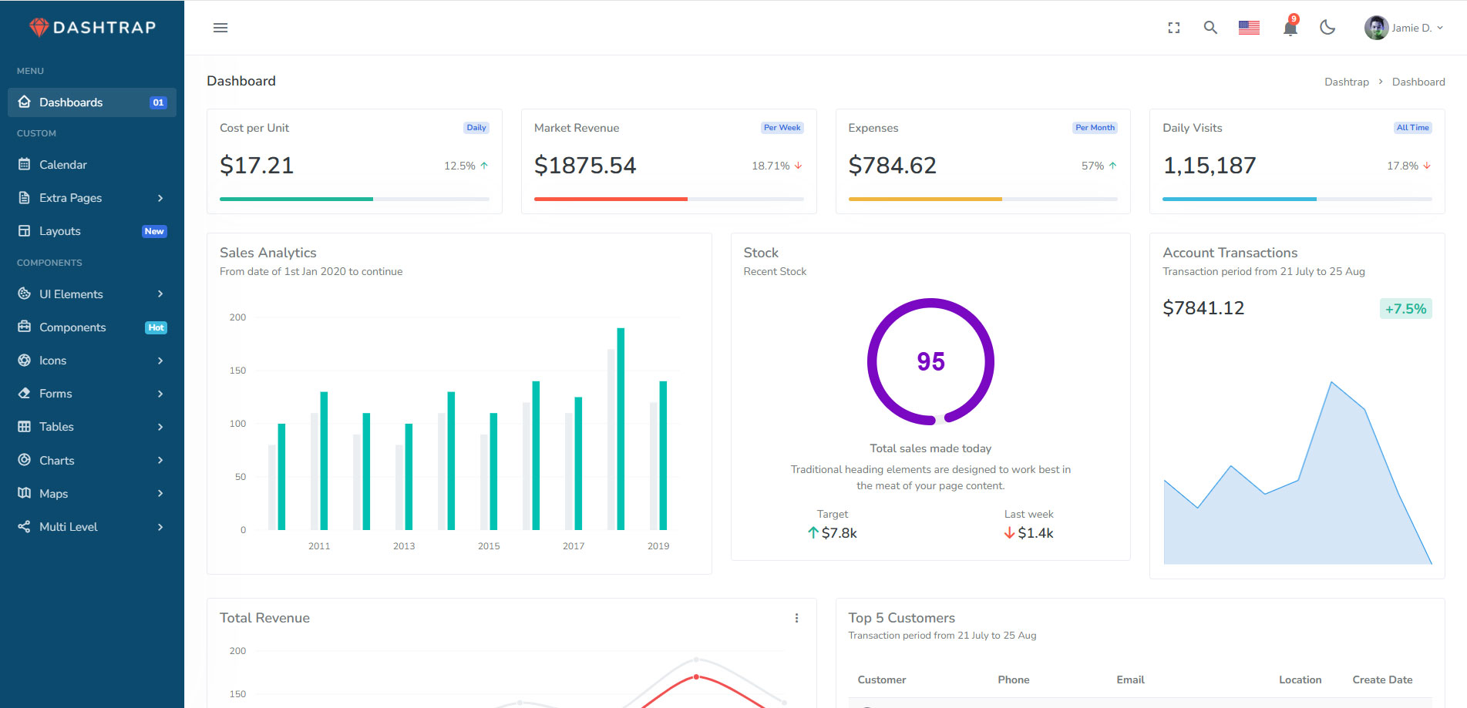Expand Forms submenu chevron
Viewport: 1467px width, 708px height.
coord(160,394)
